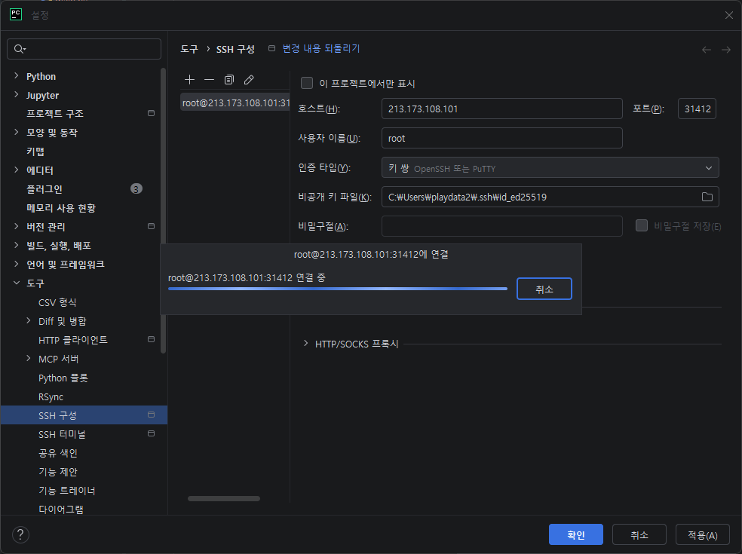
Task: Expand HTTP/SOCKS 프록시 section
Action: 305,344
